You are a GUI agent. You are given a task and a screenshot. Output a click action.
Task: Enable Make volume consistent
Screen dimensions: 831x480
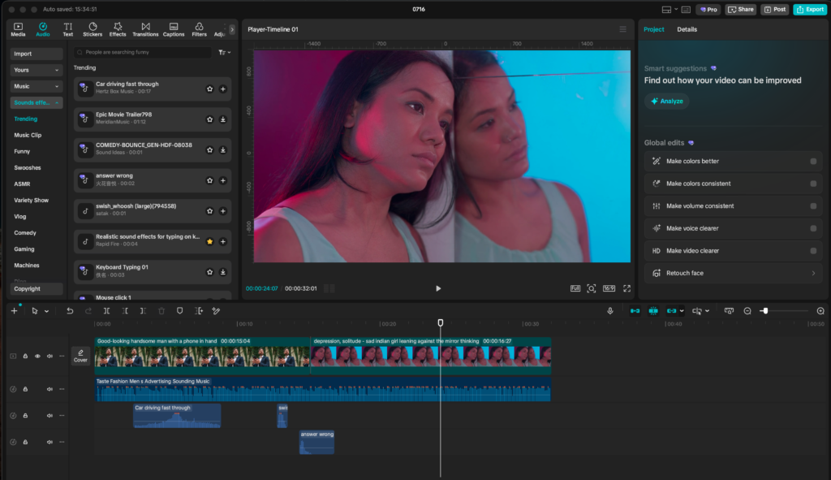(x=813, y=205)
